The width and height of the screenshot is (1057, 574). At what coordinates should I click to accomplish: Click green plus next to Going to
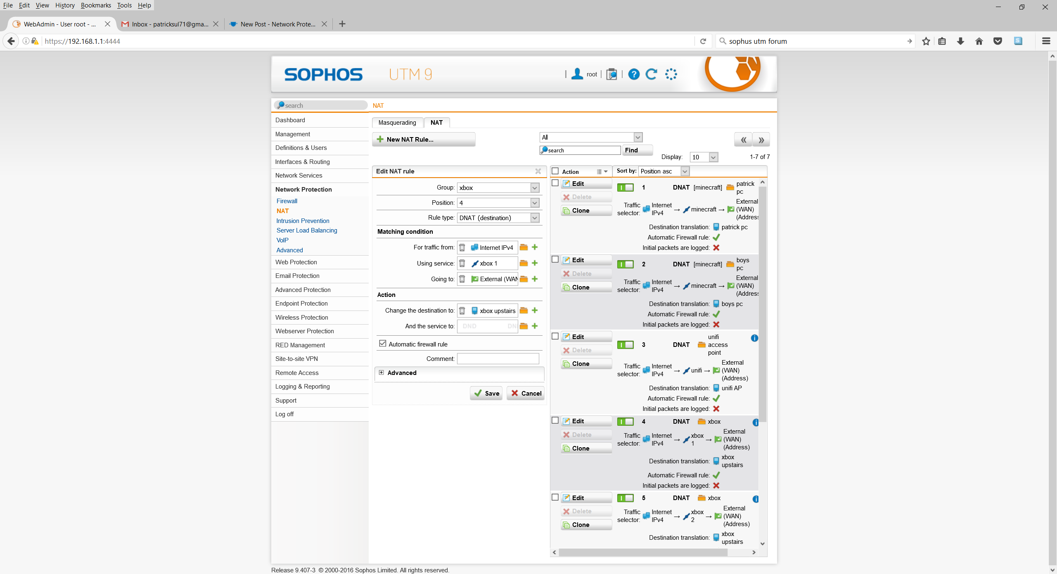click(535, 279)
